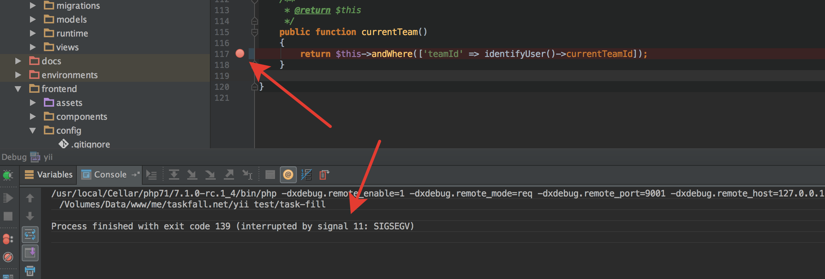Switch to the Variables tab

tap(49, 175)
